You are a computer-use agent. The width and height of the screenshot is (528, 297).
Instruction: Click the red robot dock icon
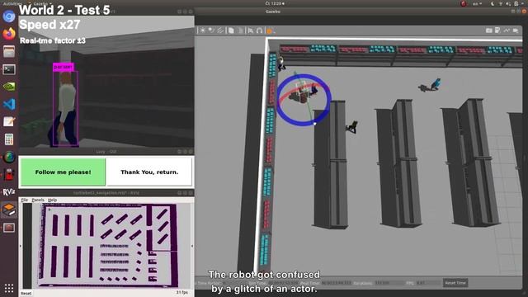[x=9, y=174]
